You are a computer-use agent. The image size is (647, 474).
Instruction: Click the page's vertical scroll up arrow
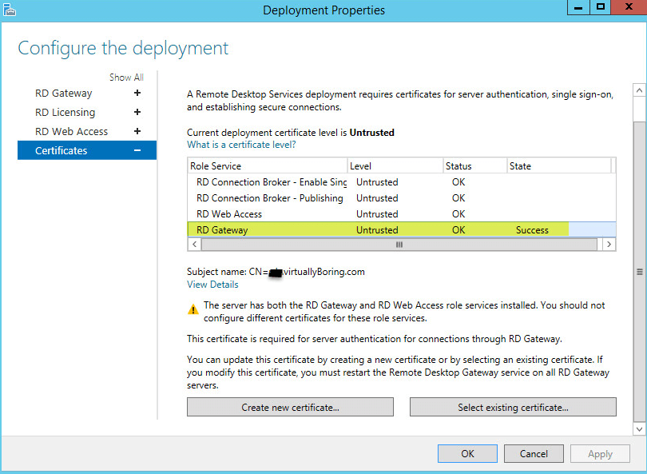tap(639, 90)
